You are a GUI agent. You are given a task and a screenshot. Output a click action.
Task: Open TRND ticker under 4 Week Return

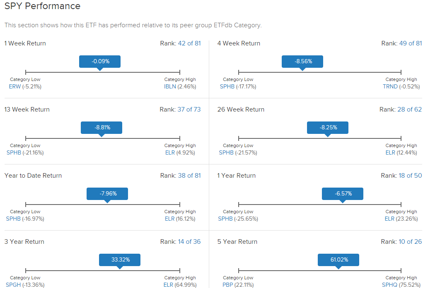[x=390, y=87]
